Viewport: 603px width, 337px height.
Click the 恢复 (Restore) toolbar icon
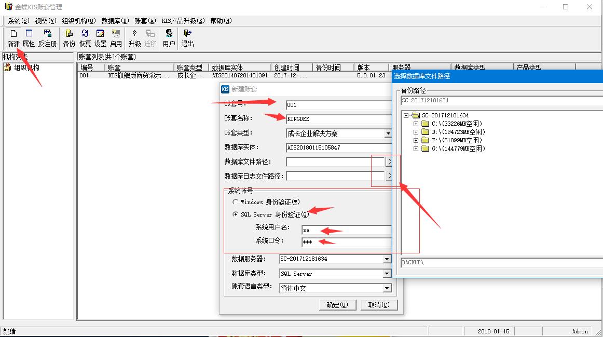click(x=85, y=36)
